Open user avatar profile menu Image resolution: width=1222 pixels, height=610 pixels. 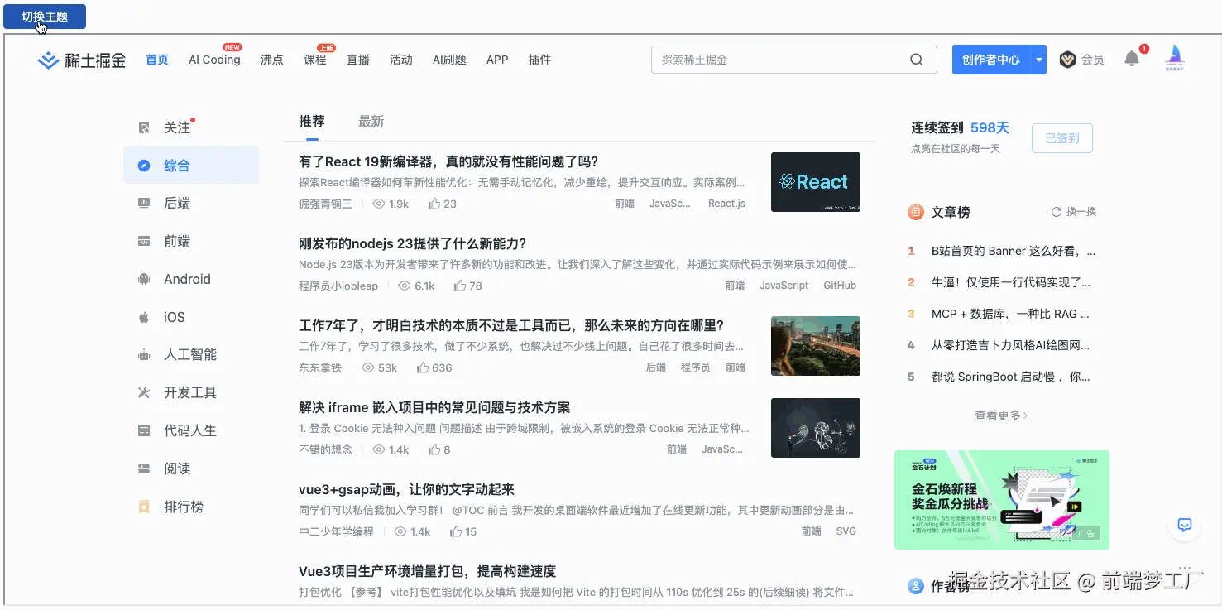point(1174,58)
